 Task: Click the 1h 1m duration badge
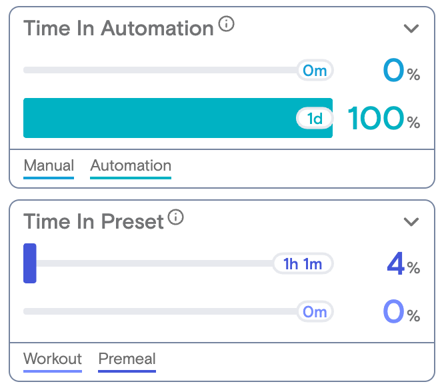[303, 263]
